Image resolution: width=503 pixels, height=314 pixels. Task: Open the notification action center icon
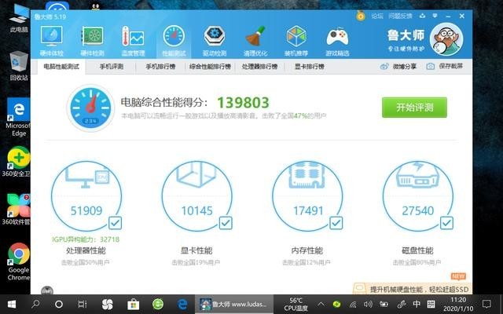486,304
